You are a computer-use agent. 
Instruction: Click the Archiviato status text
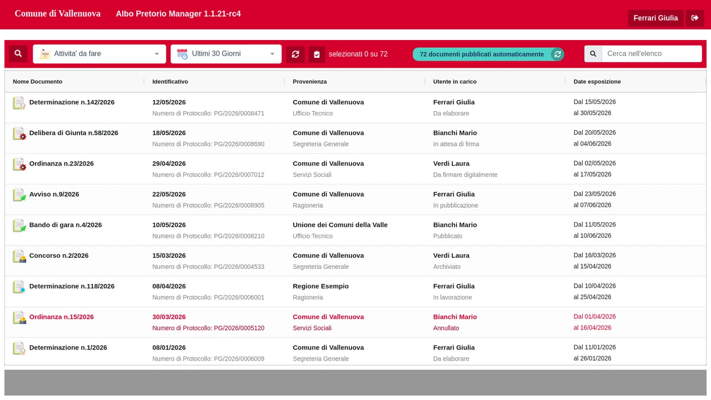447,267
